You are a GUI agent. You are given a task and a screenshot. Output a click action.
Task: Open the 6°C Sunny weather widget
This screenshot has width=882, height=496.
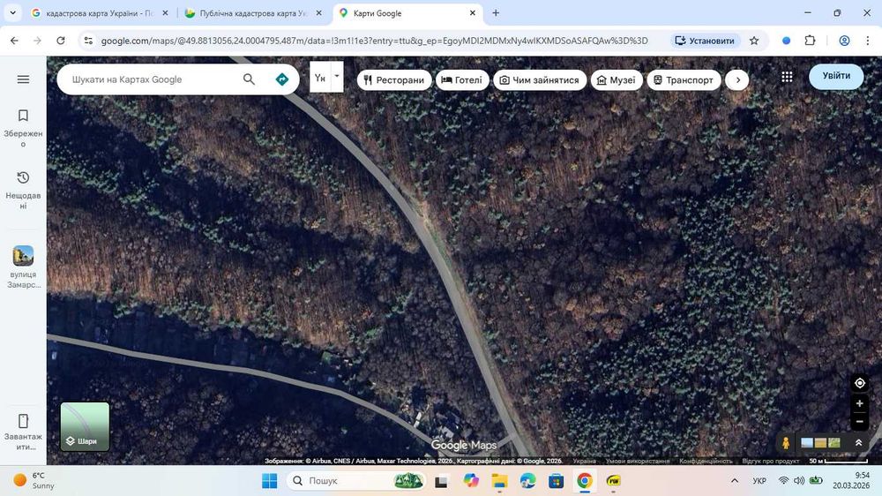click(x=35, y=481)
